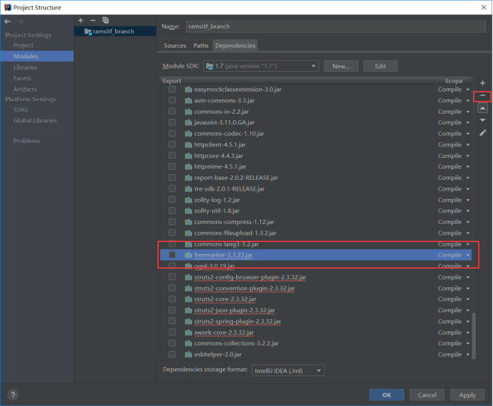The image size is (493, 406).
Task: Open the Problems section
Action: tap(26, 141)
